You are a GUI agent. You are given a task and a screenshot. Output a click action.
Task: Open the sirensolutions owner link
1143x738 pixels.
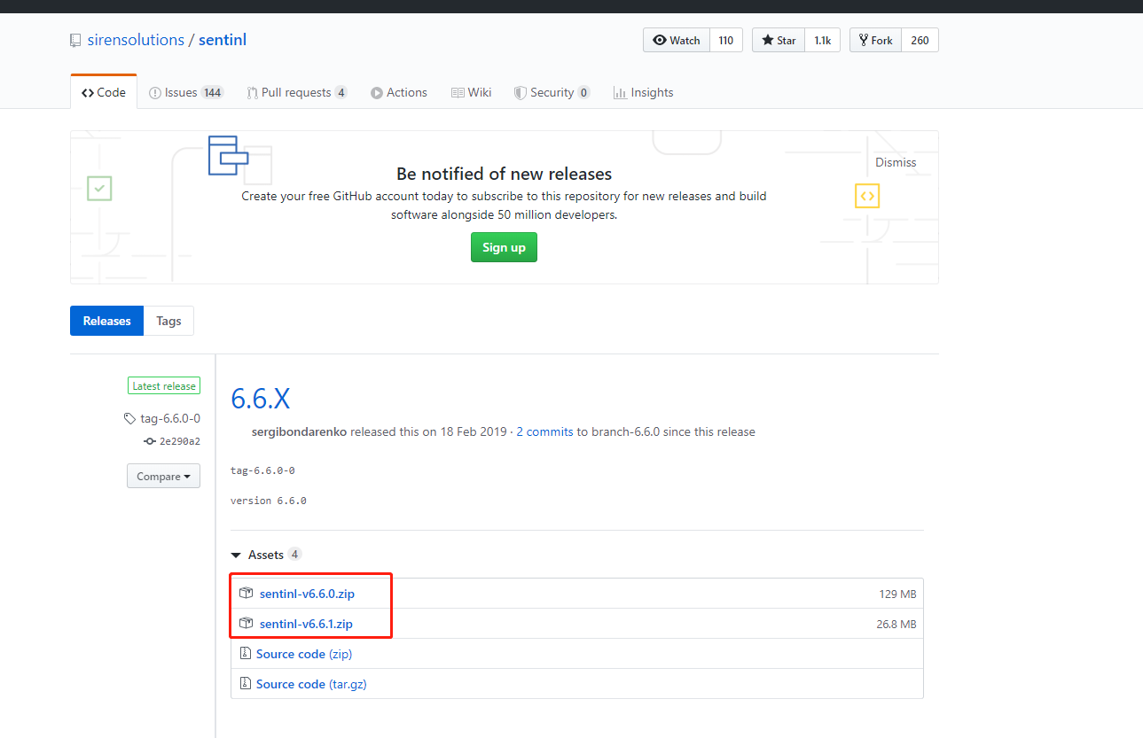click(136, 40)
